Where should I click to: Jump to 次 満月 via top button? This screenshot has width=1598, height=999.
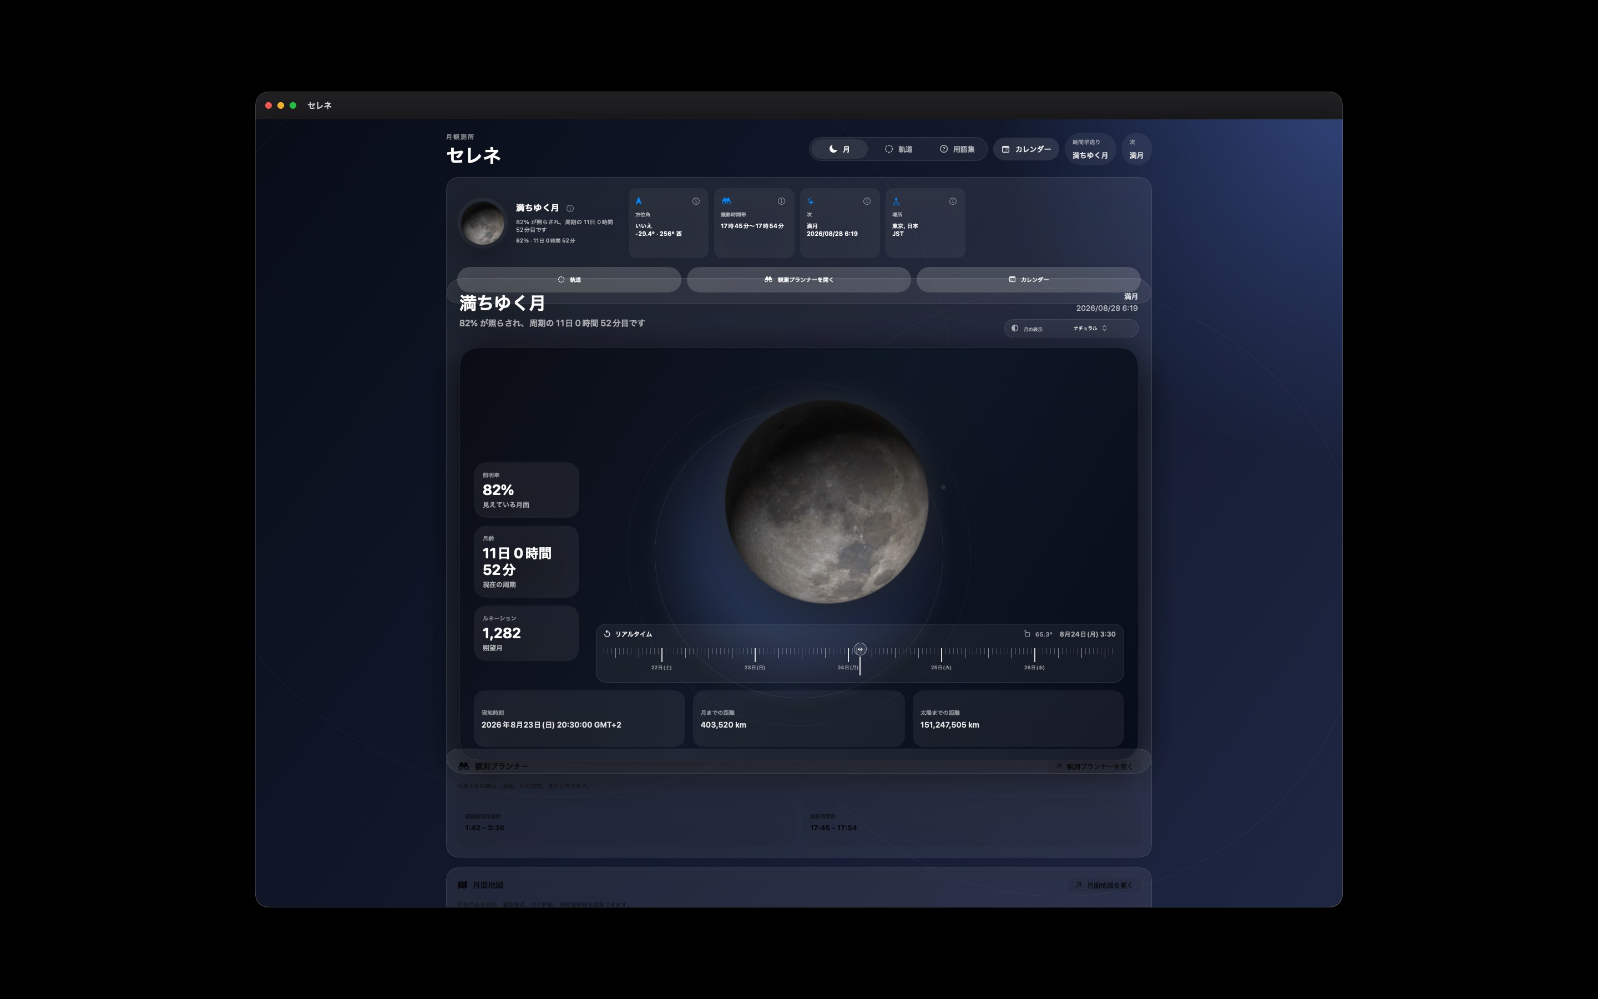[1136, 149]
